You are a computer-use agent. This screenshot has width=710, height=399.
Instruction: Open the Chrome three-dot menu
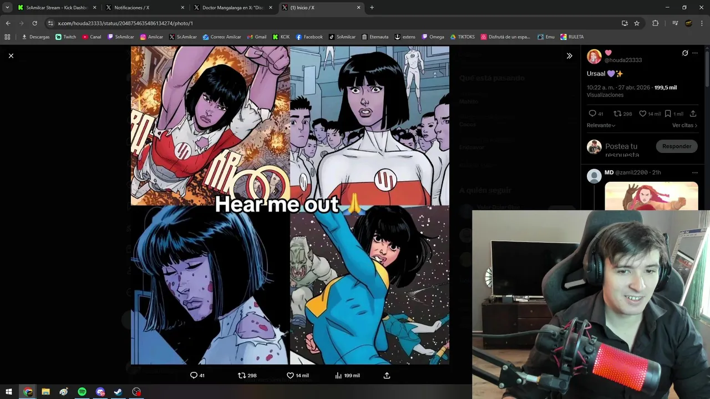click(x=703, y=23)
